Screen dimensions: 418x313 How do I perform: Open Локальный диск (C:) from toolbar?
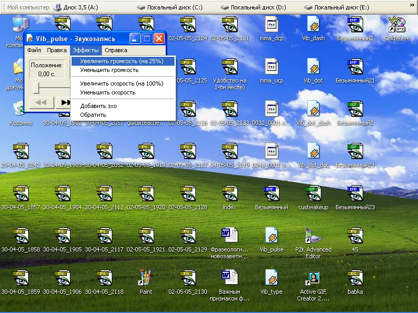[170, 7]
